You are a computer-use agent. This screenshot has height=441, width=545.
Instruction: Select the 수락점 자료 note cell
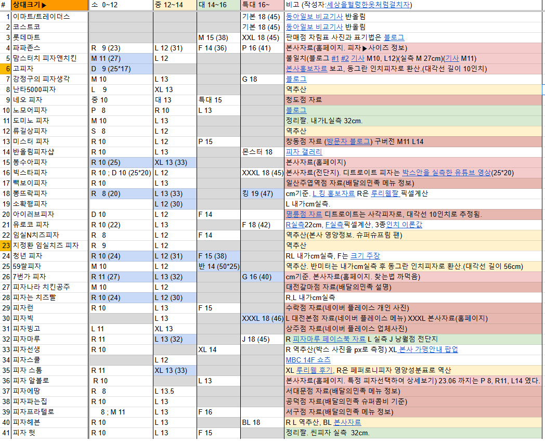click(413, 308)
